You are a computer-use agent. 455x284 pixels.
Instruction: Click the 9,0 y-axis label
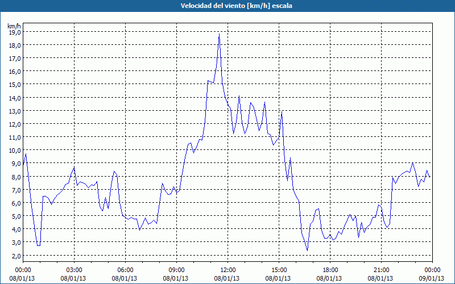[16, 163]
